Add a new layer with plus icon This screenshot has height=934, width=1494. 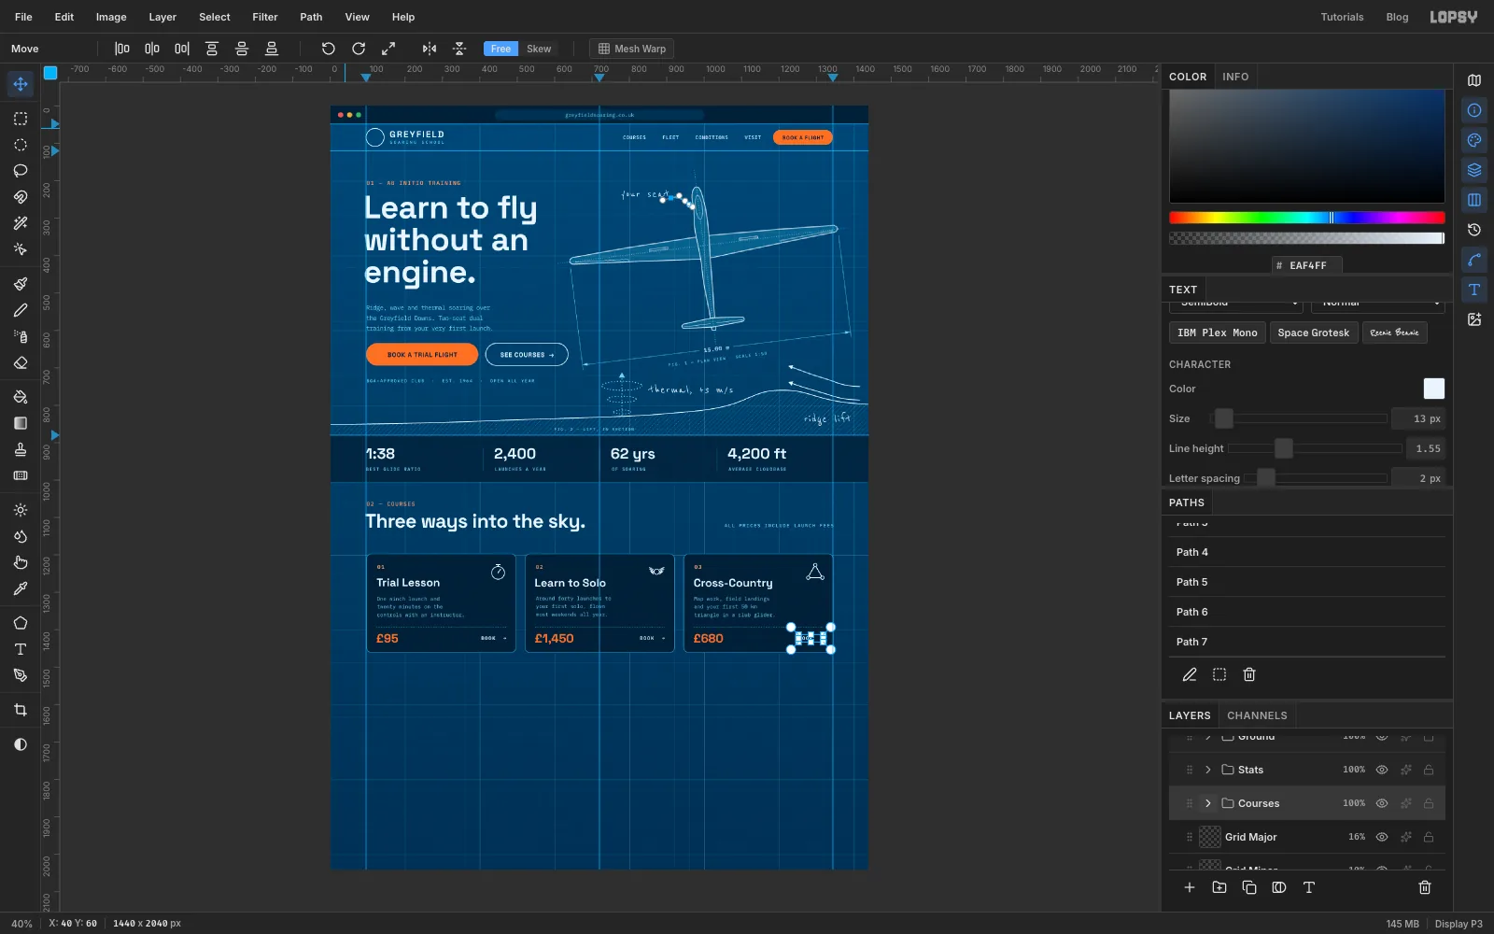(x=1190, y=887)
